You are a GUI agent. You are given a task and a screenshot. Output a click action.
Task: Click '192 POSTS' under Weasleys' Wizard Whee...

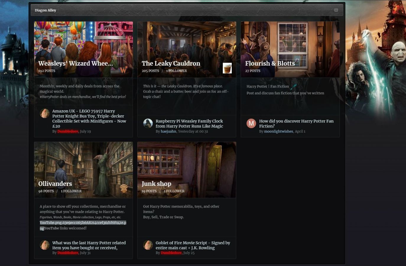coord(47,71)
